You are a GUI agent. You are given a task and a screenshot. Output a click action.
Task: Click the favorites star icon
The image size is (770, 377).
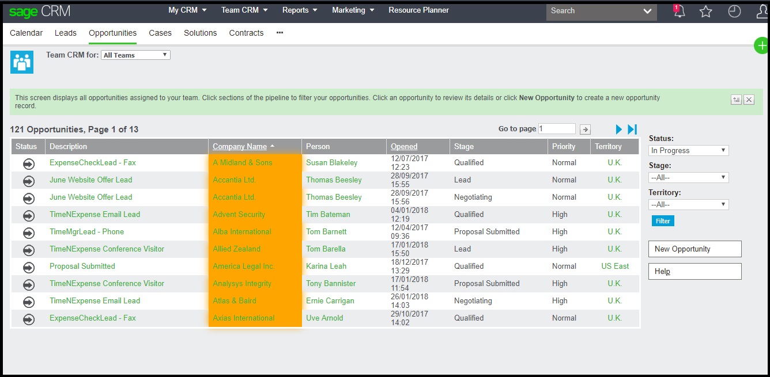[x=706, y=12]
